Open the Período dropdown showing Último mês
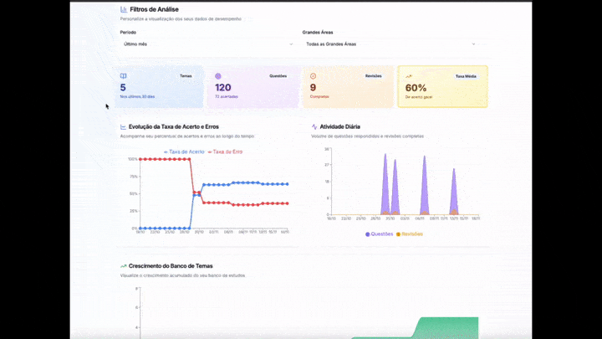 207,44
